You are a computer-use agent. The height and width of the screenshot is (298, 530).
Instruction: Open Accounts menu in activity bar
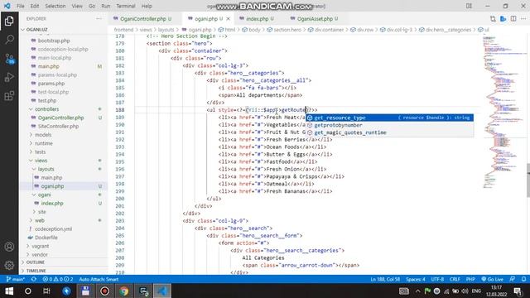[9, 247]
